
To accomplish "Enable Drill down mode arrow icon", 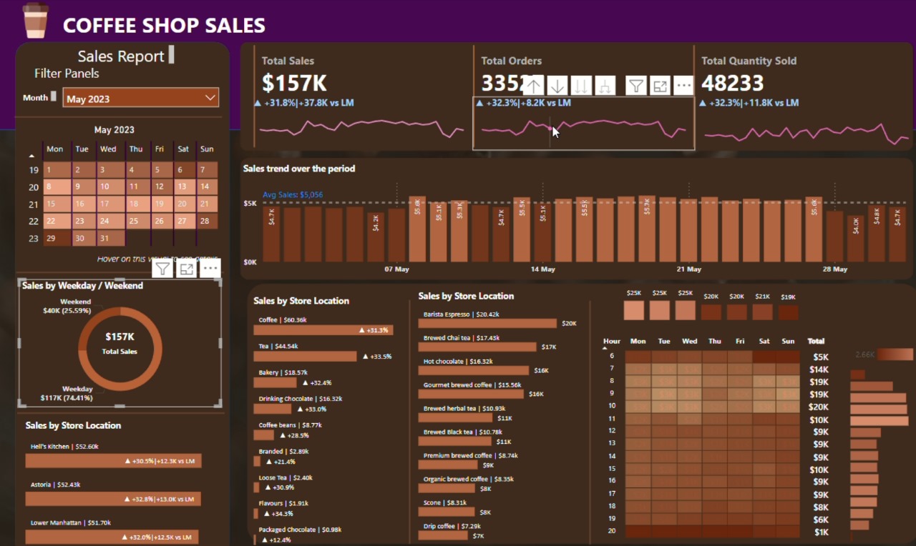I will click(x=557, y=86).
